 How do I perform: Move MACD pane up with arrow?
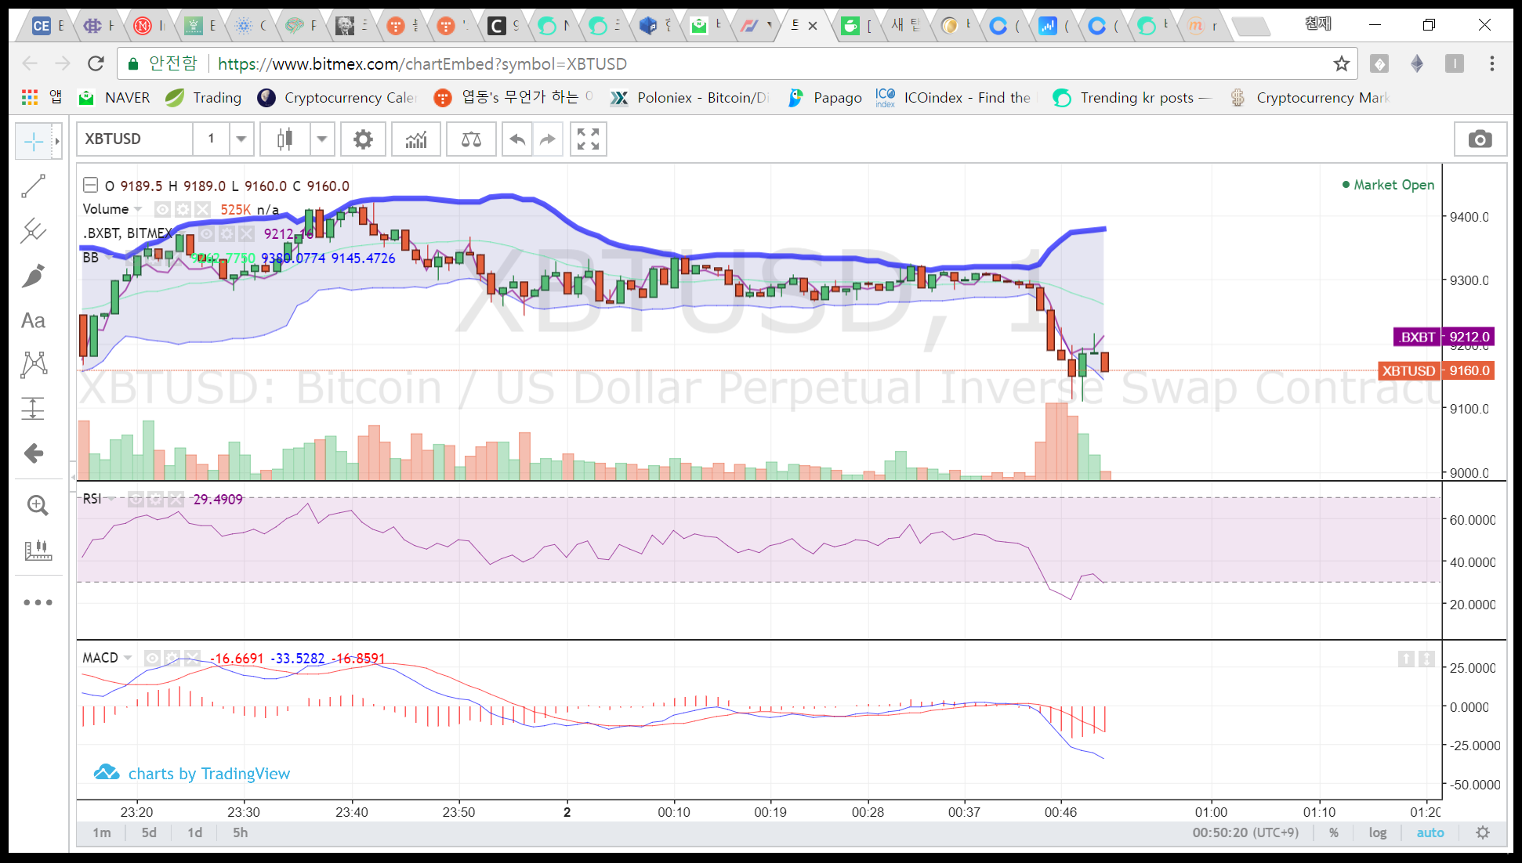(1406, 659)
